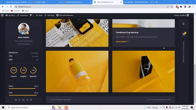Image resolution: width=196 pixels, height=110 pixels.
Task: Click the READ MORE link for Cardboard Cup Mockup
Action: click(x=122, y=42)
